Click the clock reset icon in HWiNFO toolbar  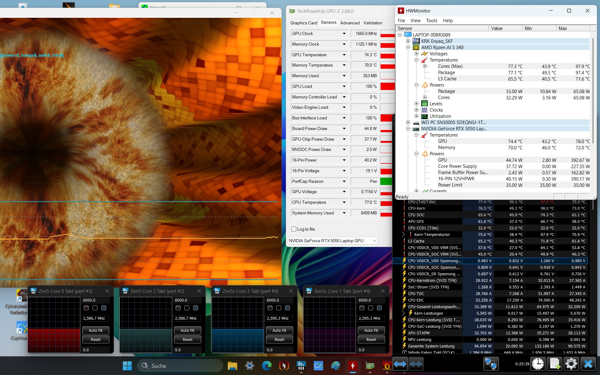tap(538, 364)
